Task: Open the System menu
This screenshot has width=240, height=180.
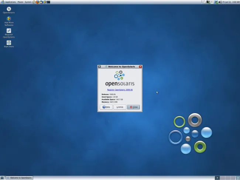Action: (28, 2)
